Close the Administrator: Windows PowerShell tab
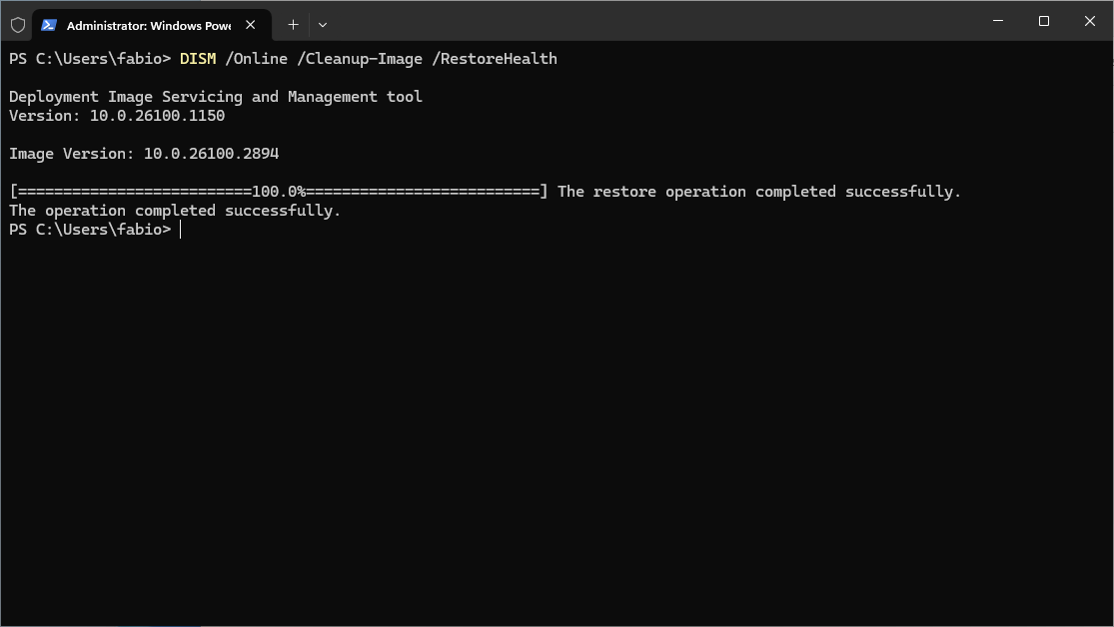 click(250, 25)
